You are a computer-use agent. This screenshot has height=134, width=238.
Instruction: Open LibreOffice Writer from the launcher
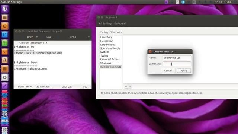[5, 35]
